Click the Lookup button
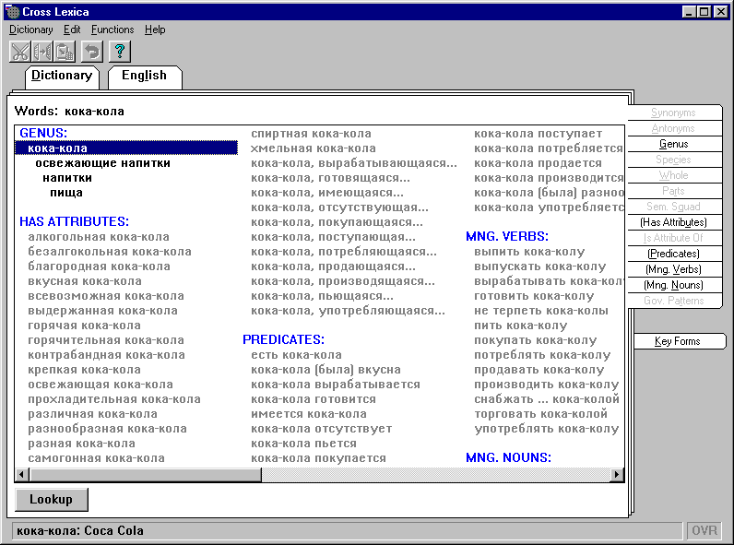734x545 pixels. 52,500
